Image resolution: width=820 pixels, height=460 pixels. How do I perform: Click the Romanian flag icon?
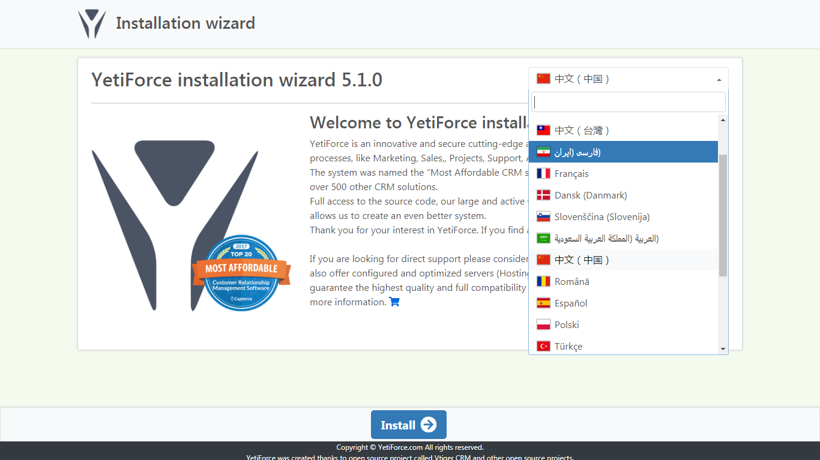pyautogui.click(x=543, y=281)
